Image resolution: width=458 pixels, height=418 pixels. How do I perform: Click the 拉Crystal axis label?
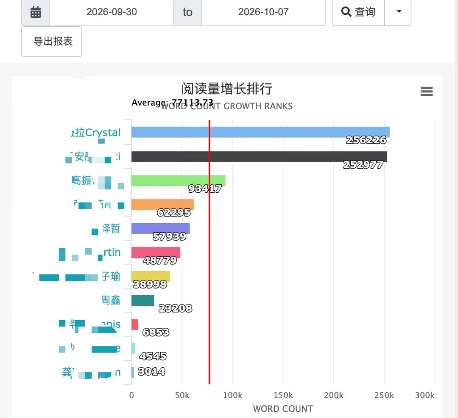[x=96, y=133]
